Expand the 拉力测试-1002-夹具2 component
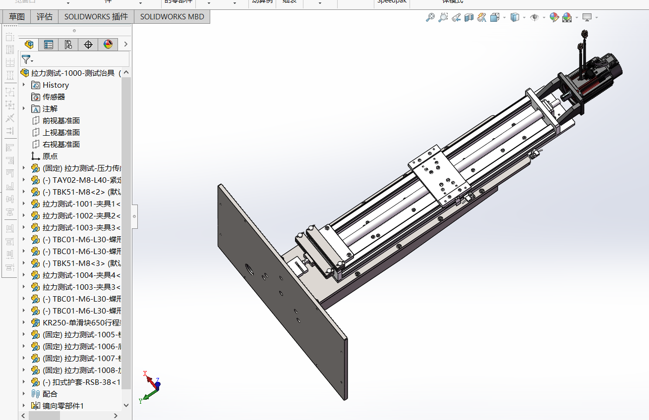Image resolution: width=649 pixels, height=420 pixels. pyautogui.click(x=24, y=215)
